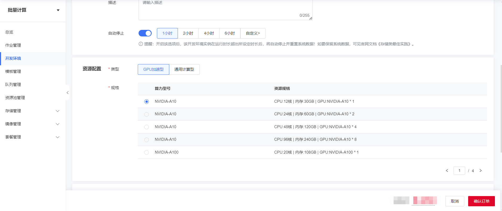Open custom auto-stop duration 自定义>
Screen dimensions: 502x211
click(x=253, y=33)
